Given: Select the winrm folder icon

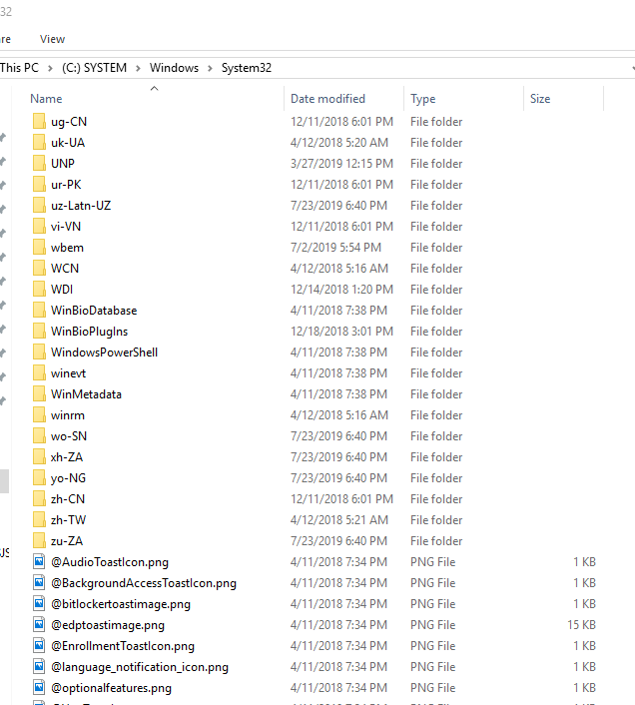Looking at the screenshot, I should 39,415.
